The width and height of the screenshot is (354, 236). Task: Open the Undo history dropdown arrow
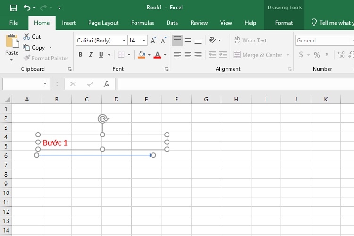[34, 8]
